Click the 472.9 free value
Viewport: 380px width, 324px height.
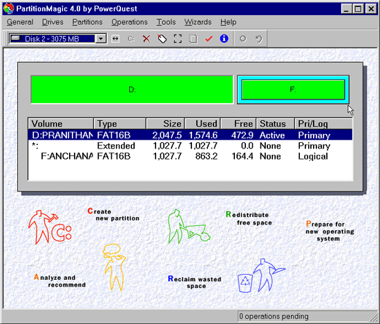coord(242,135)
